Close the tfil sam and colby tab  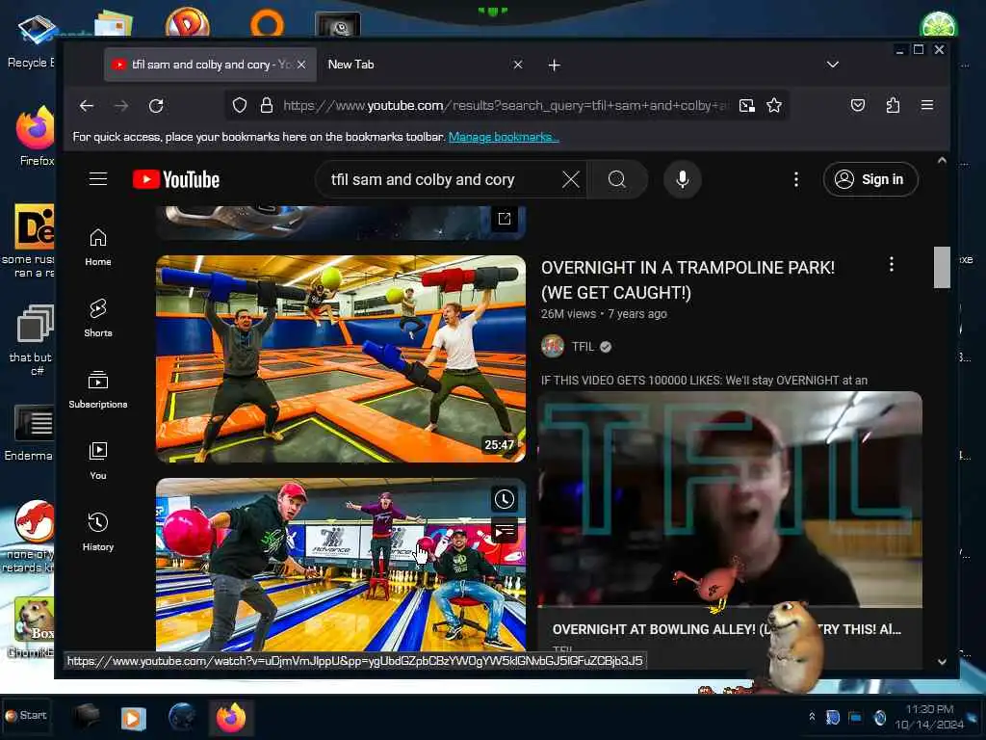[301, 65]
